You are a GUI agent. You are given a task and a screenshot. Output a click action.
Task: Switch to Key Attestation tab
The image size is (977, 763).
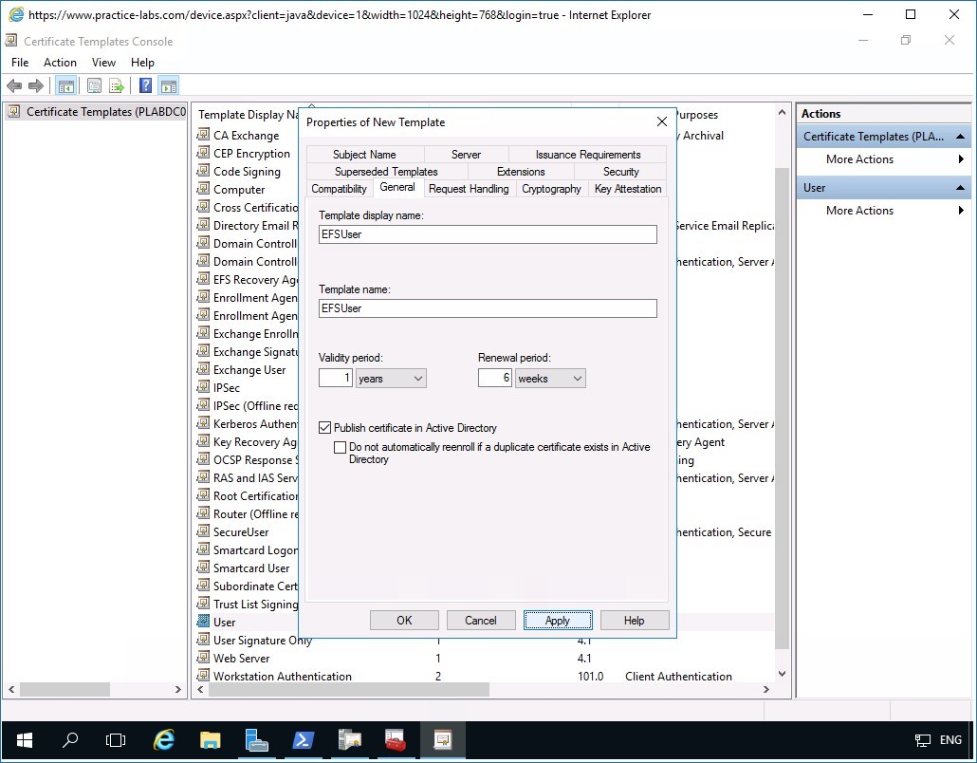tap(628, 189)
